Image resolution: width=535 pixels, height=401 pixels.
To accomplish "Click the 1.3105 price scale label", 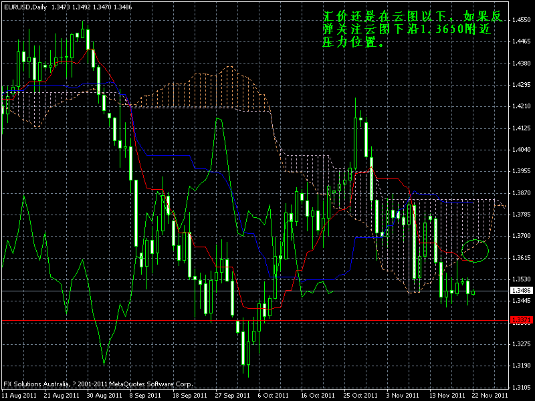I will point(522,388).
